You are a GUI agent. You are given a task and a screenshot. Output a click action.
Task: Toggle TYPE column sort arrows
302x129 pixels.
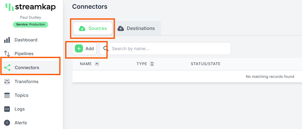[x=152, y=64]
